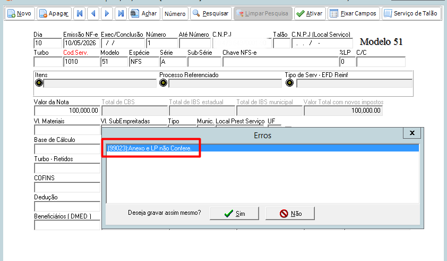Select the error row 99023 Anexo e LP não Confere
Viewport: 447px width, 261px height.
[263, 148]
